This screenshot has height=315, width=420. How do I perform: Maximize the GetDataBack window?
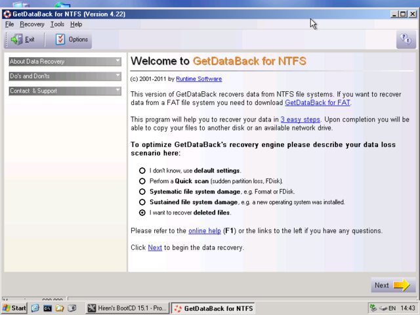403,14
